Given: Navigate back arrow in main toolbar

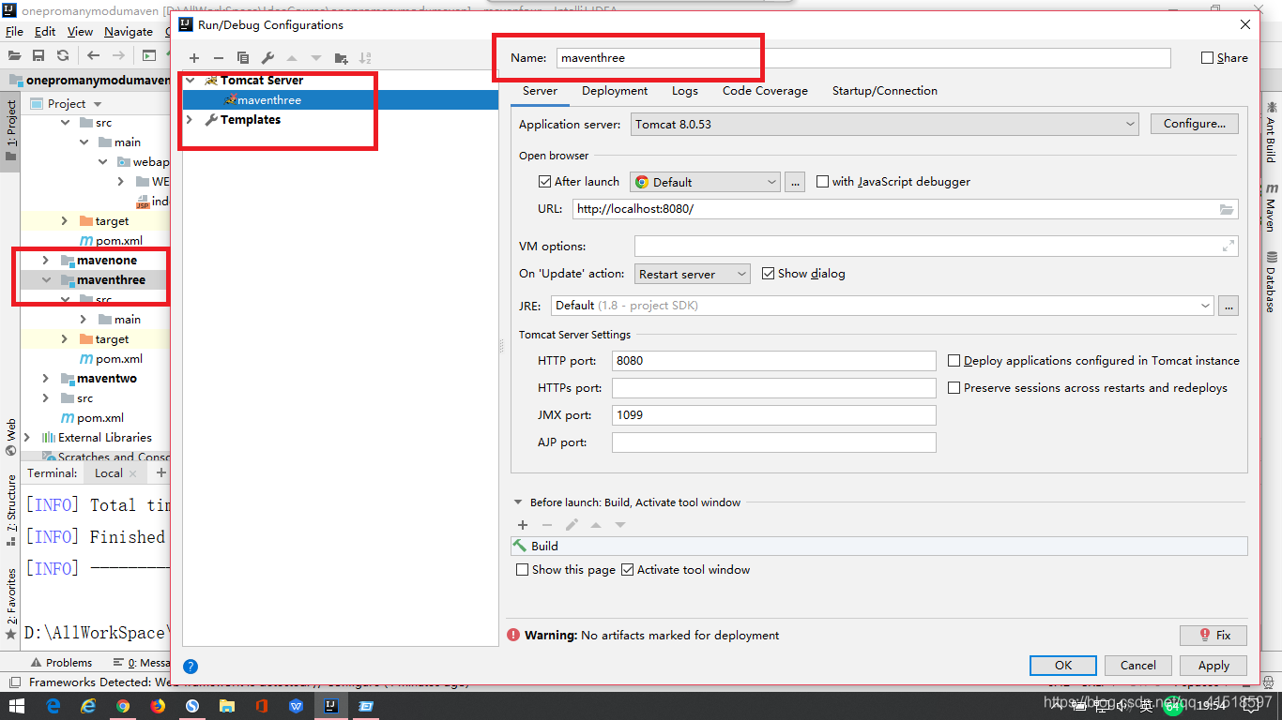Looking at the screenshot, I should pyautogui.click(x=94, y=55).
